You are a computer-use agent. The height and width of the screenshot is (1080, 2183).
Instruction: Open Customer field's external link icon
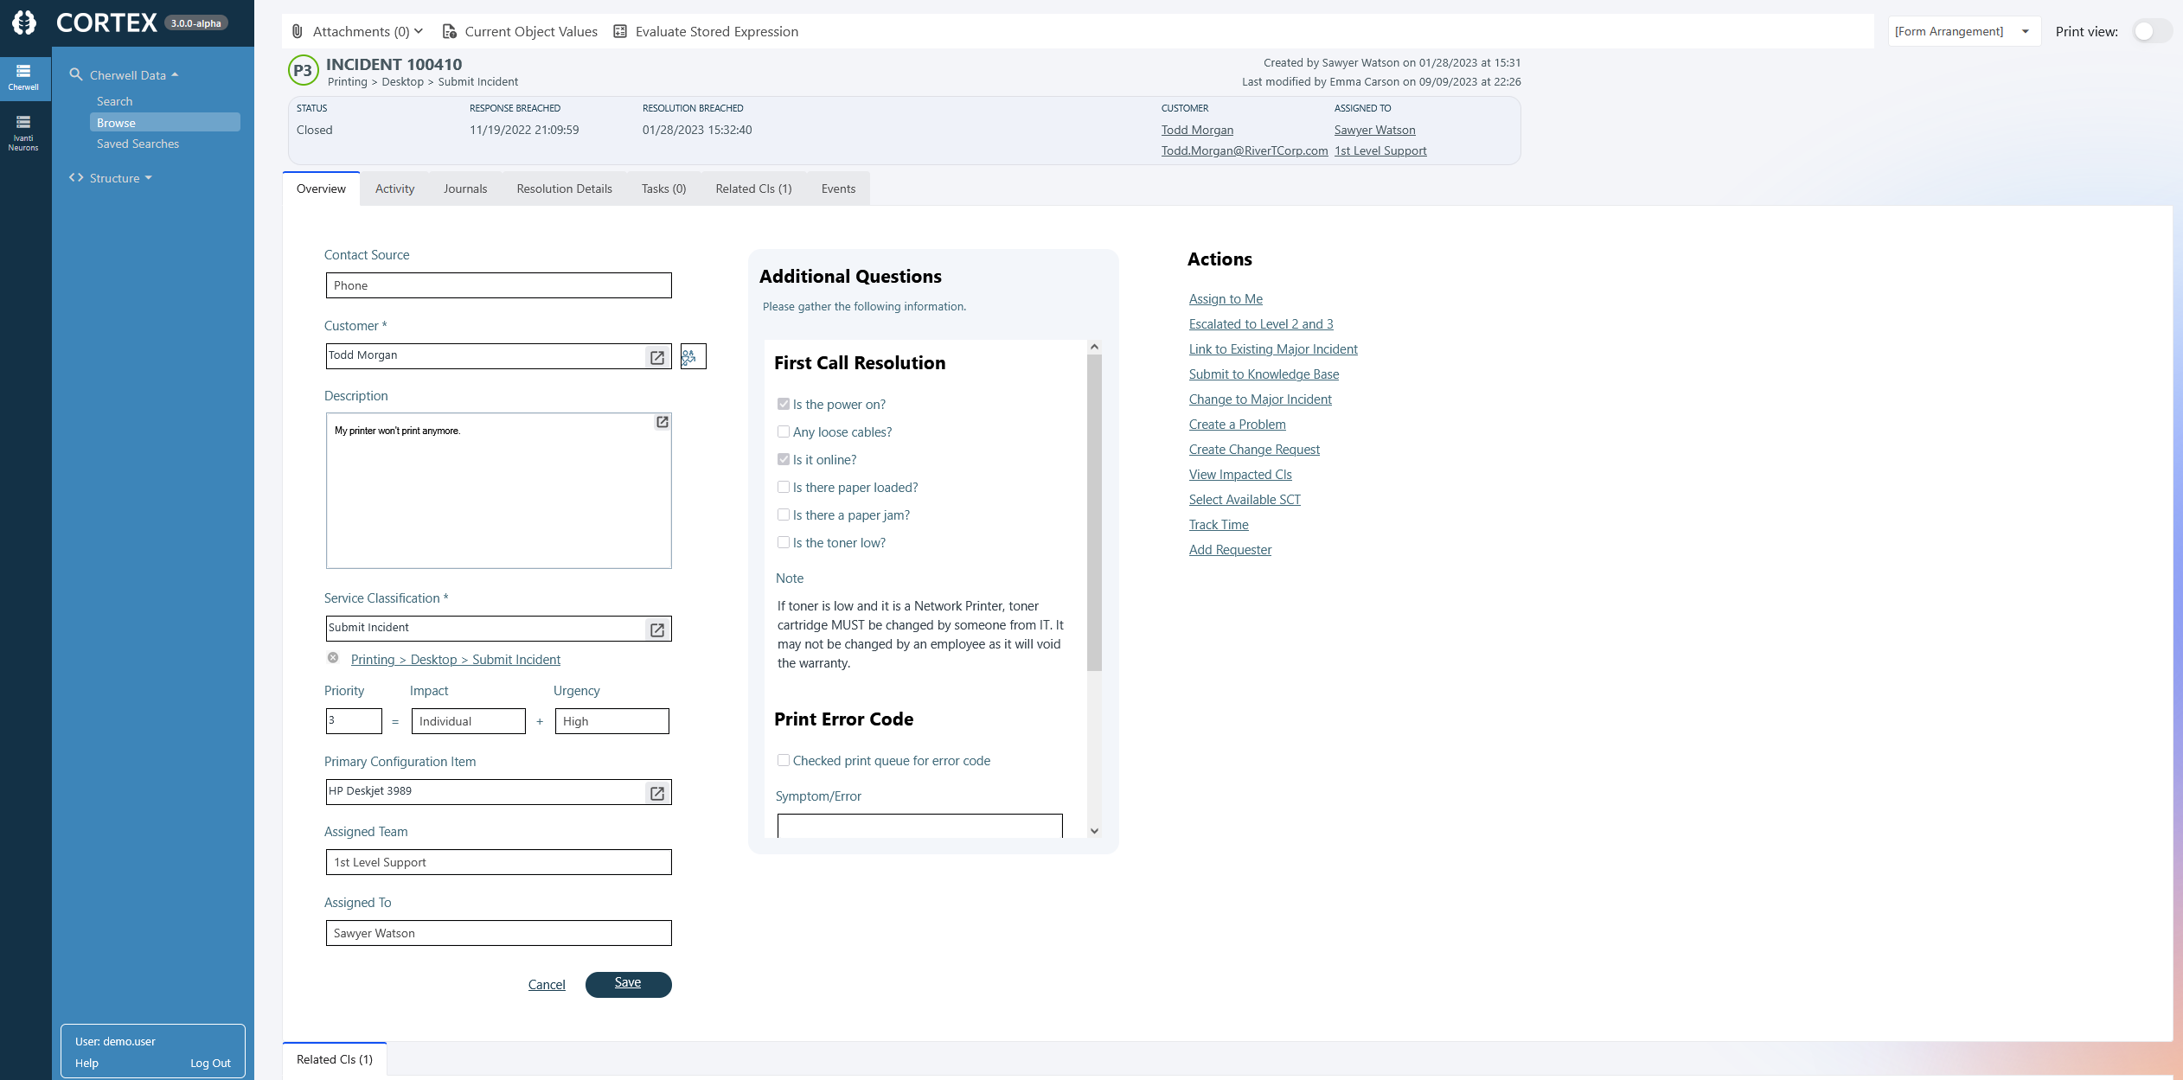tap(657, 357)
